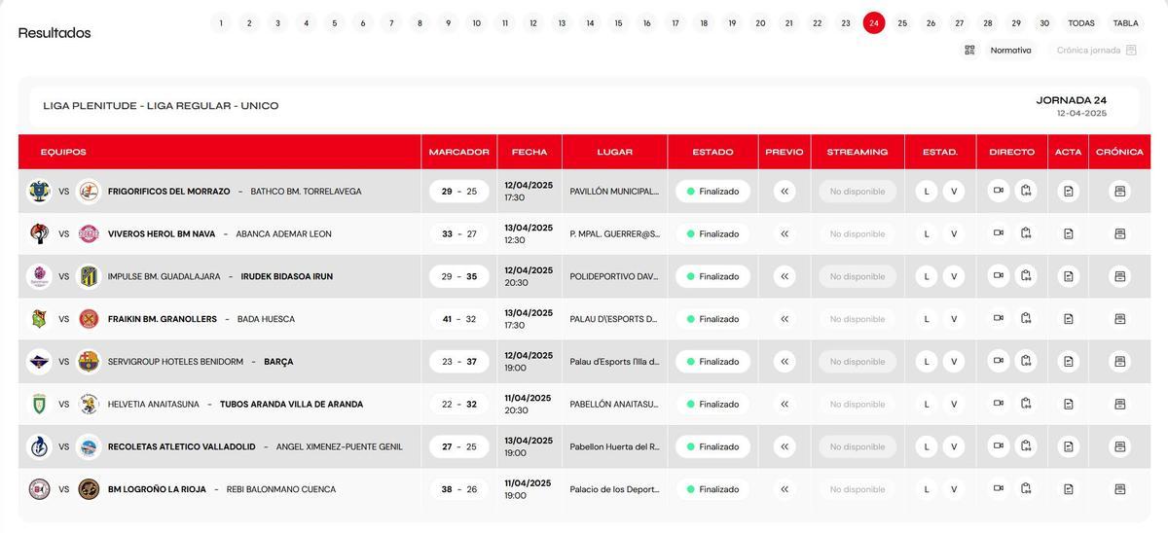Open live play-by-play icon for Viveros Herol BM Nava match

coord(1026,233)
